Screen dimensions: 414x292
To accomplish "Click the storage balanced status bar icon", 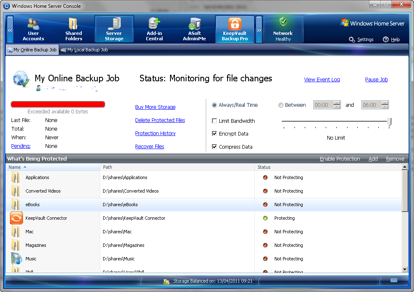I will [166, 281].
